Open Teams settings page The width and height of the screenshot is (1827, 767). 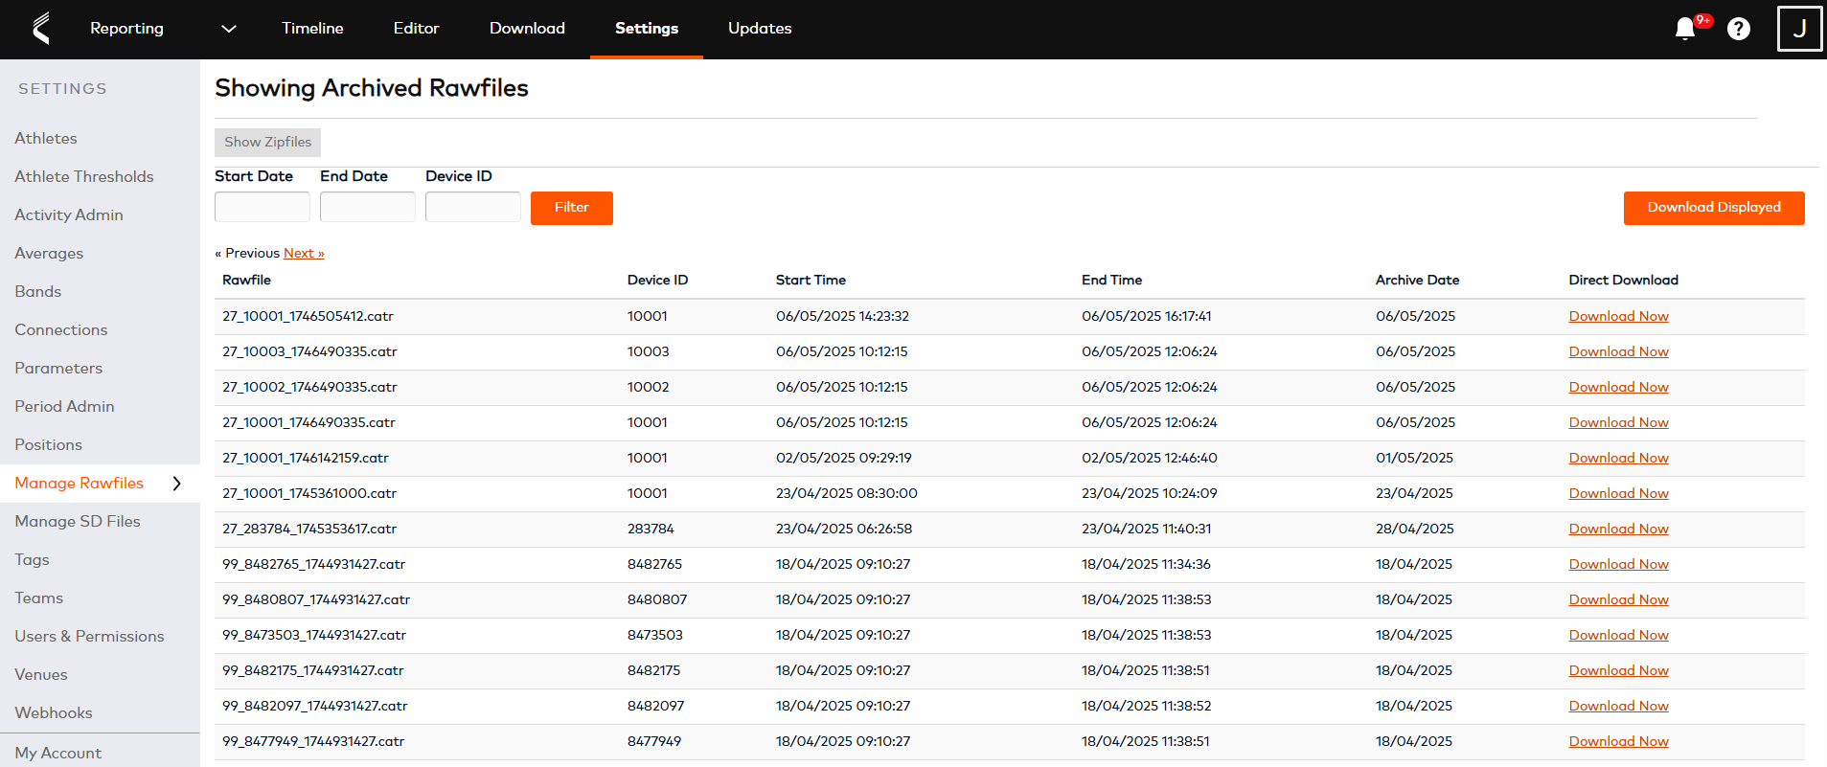point(39,598)
